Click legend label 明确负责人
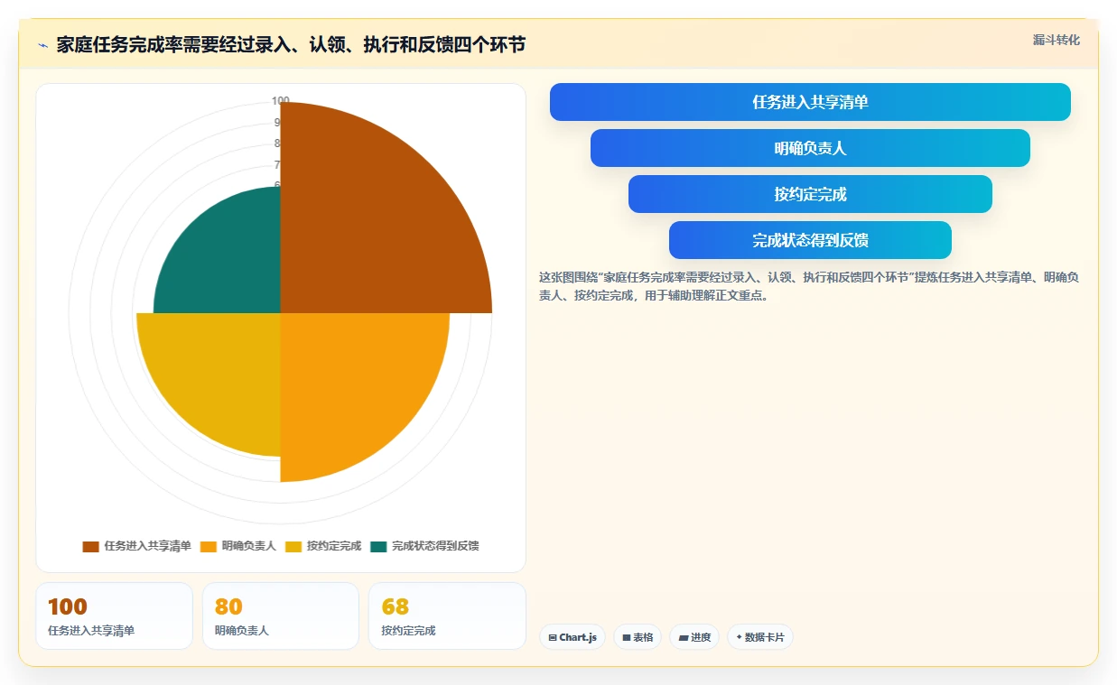Screen dimensions: 1117x685 click(249, 546)
